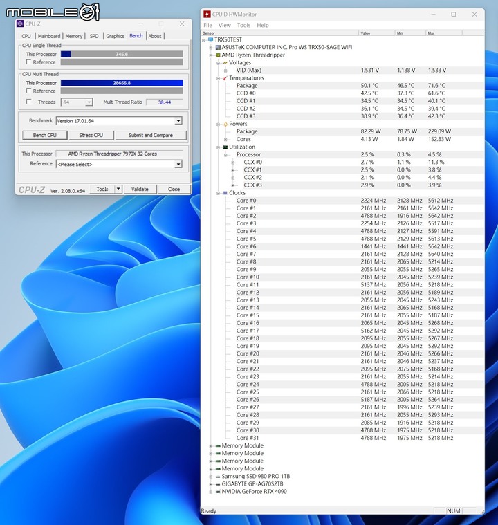The height and width of the screenshot is (525, 498).
Task: Select the Core #11 clock row
Action: 343,285
